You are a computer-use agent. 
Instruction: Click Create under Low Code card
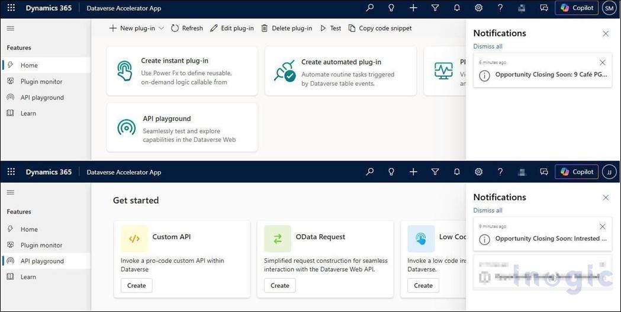tap(423, 285)
